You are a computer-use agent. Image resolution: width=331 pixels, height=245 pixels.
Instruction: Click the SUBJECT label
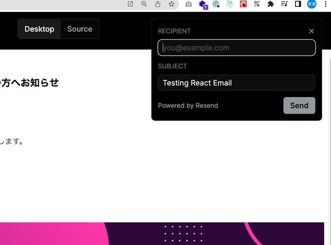click(172, 66)
